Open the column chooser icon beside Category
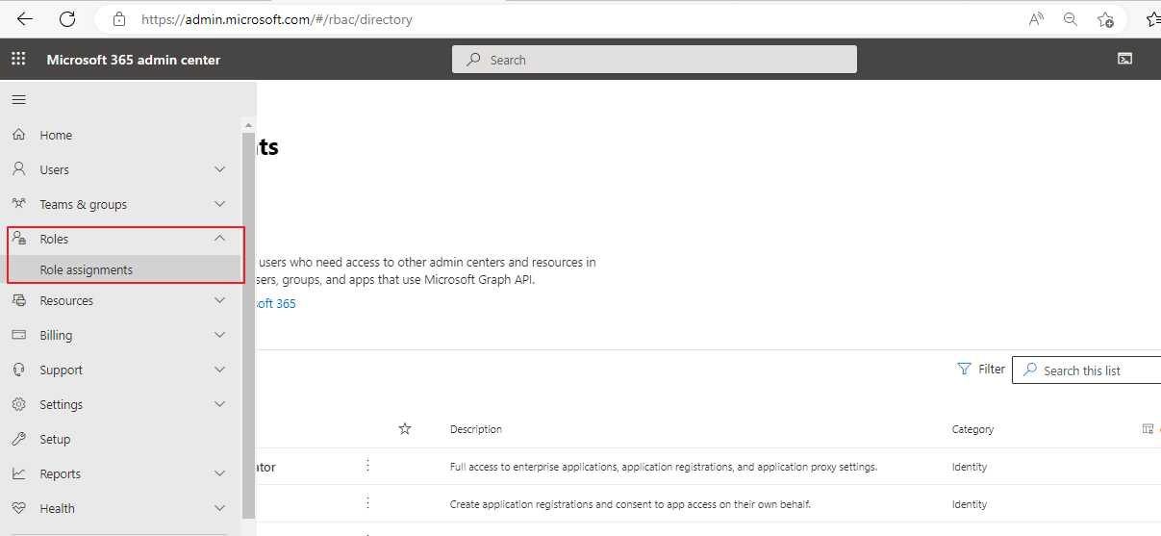 click(x=1148, y=429)
